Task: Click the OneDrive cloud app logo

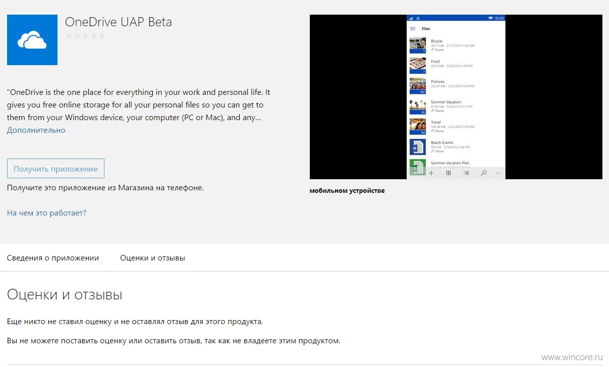Action: (x=32, y=40)
